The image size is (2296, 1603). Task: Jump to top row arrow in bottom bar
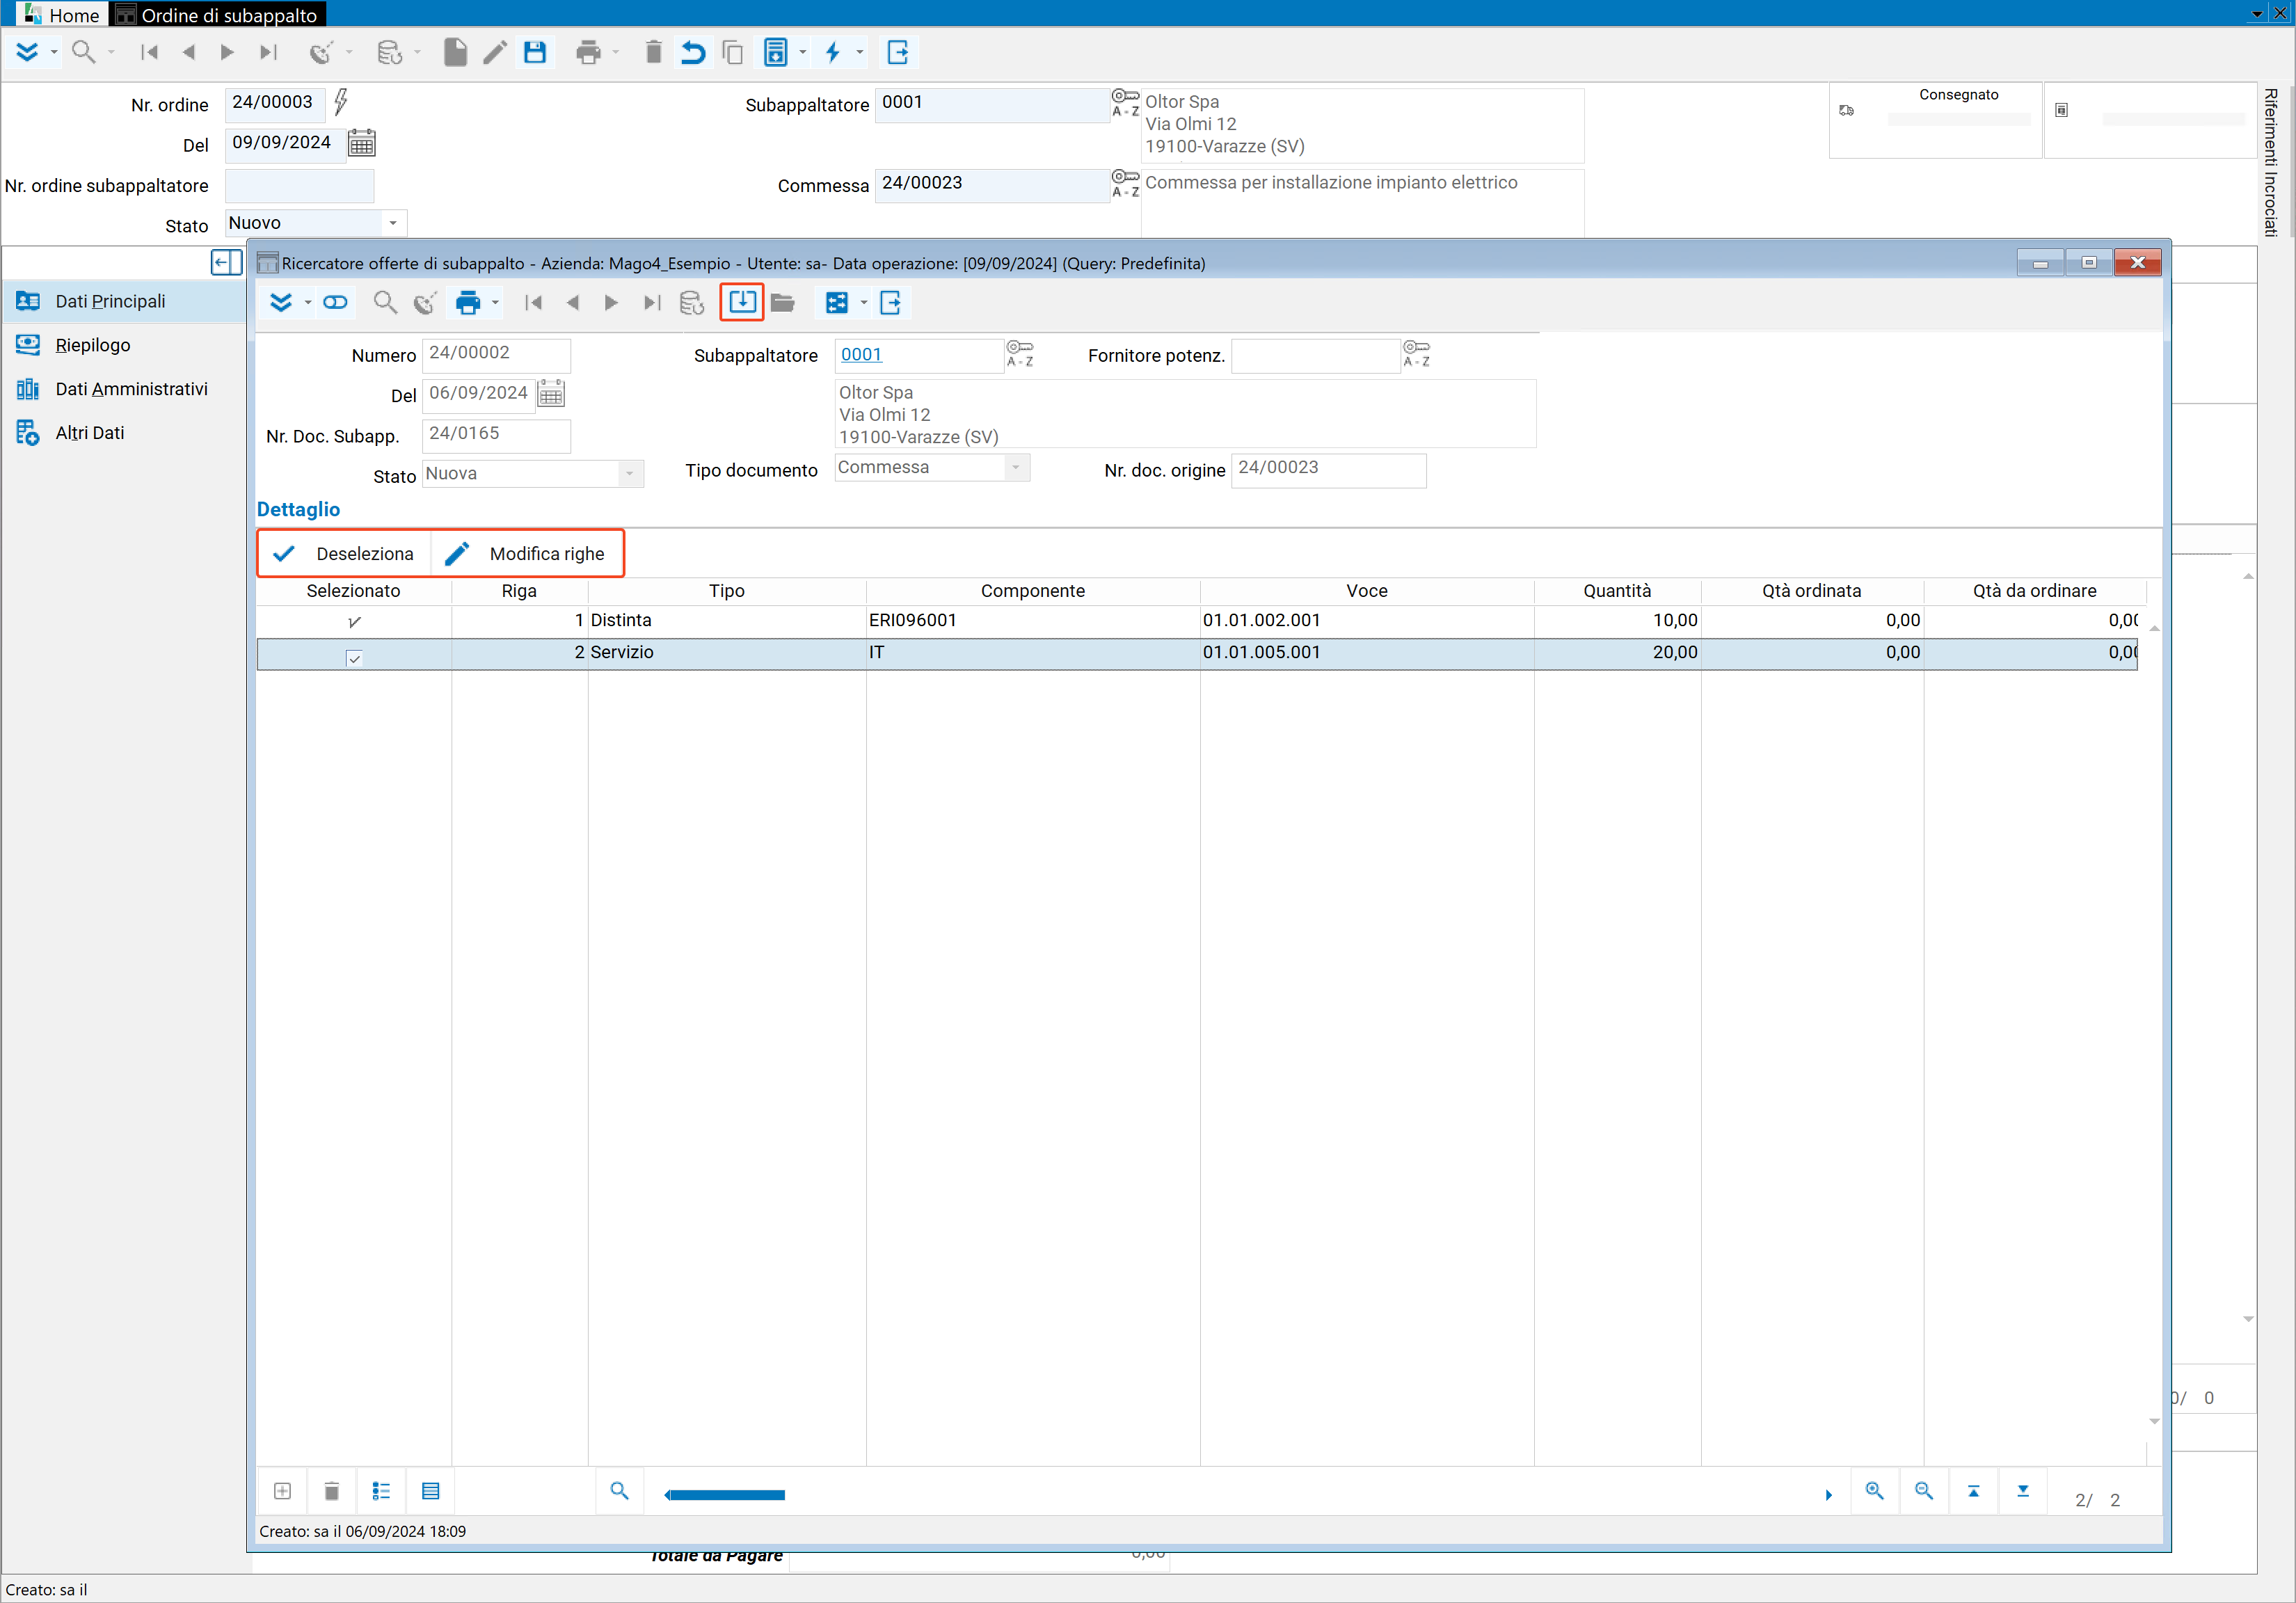(x=1974, y=1491)
